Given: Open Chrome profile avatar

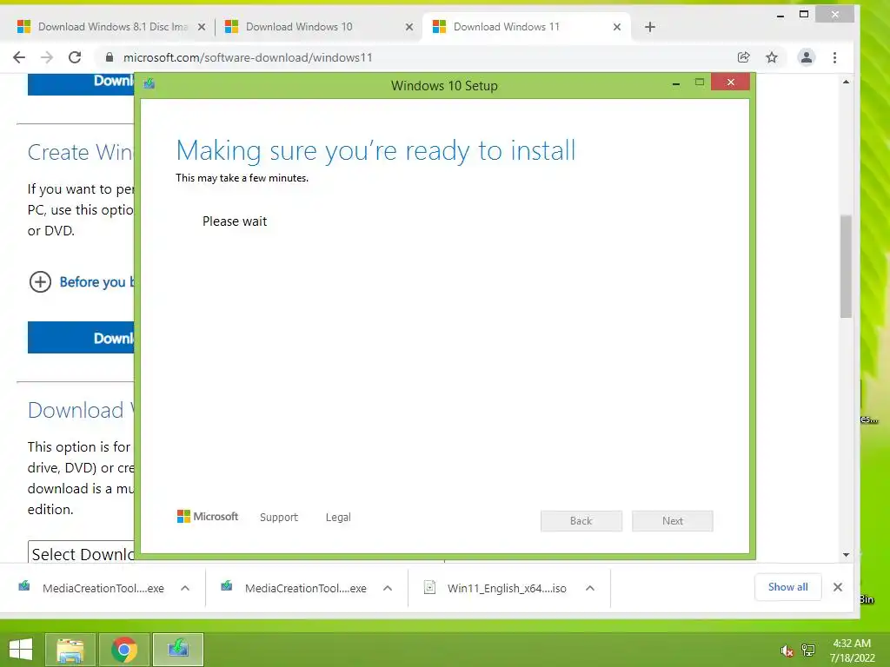Looking at the screenshot, I should click(806, 57).
